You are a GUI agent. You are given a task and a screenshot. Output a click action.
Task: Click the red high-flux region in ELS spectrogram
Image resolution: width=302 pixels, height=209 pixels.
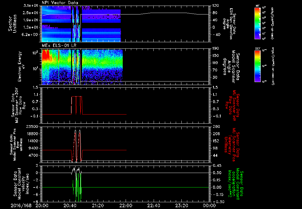(x=45, y=55)
